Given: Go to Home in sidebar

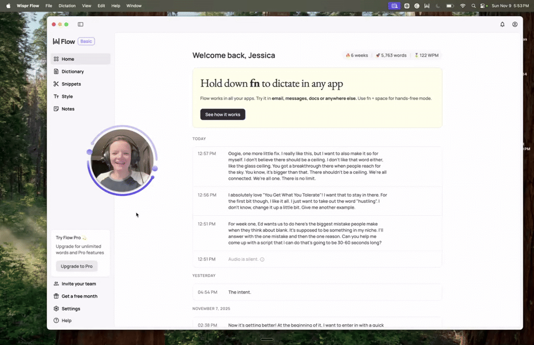Looking at the screenshot, I should (x=81, y=59).
